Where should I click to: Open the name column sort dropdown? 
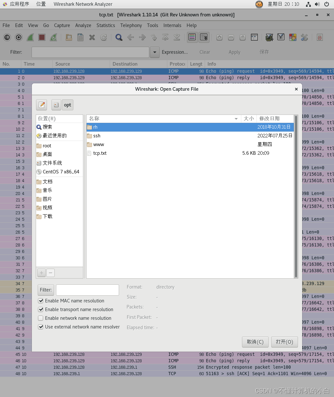(237, 119)
